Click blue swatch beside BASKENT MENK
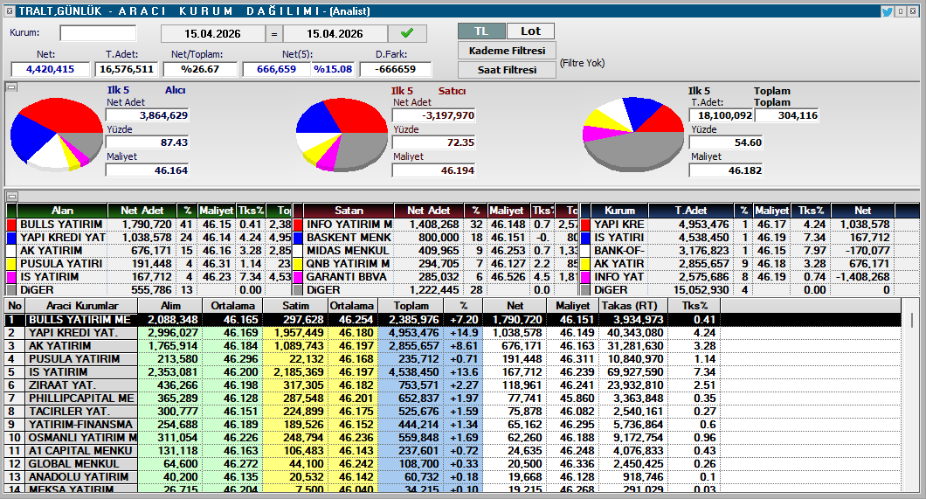The width and height of the screenshot is (926, 499). [298, 238]
